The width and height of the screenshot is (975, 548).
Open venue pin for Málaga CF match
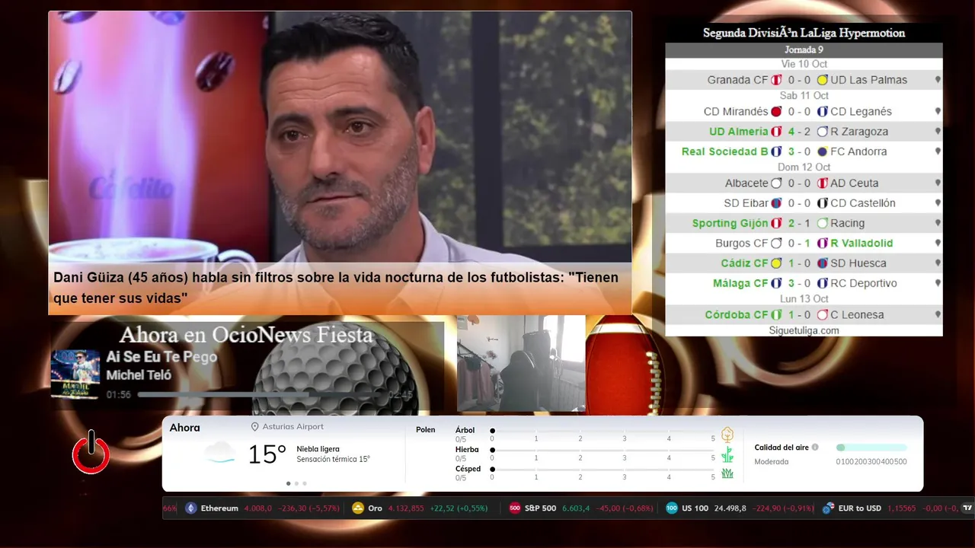(x=938, y=283)
